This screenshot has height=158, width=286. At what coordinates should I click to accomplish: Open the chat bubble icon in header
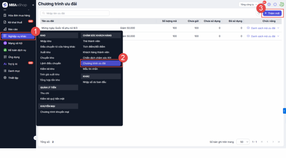click(x=275, y=4)
